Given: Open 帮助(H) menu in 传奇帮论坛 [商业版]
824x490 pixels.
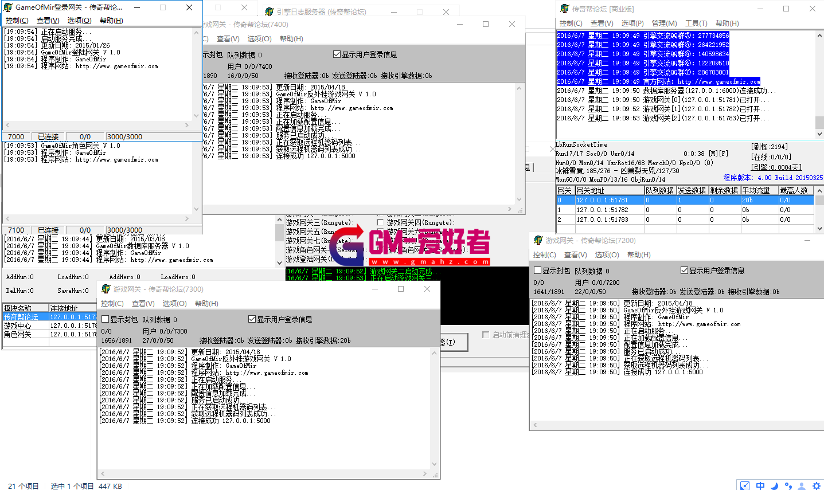Looking at the screenshot, I should 727,23.
